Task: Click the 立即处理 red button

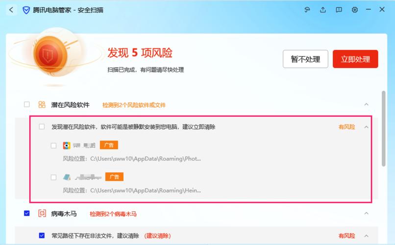Action: point(355,59)
